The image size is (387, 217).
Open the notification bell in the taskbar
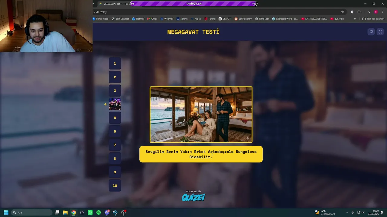[x=382, y=212]
